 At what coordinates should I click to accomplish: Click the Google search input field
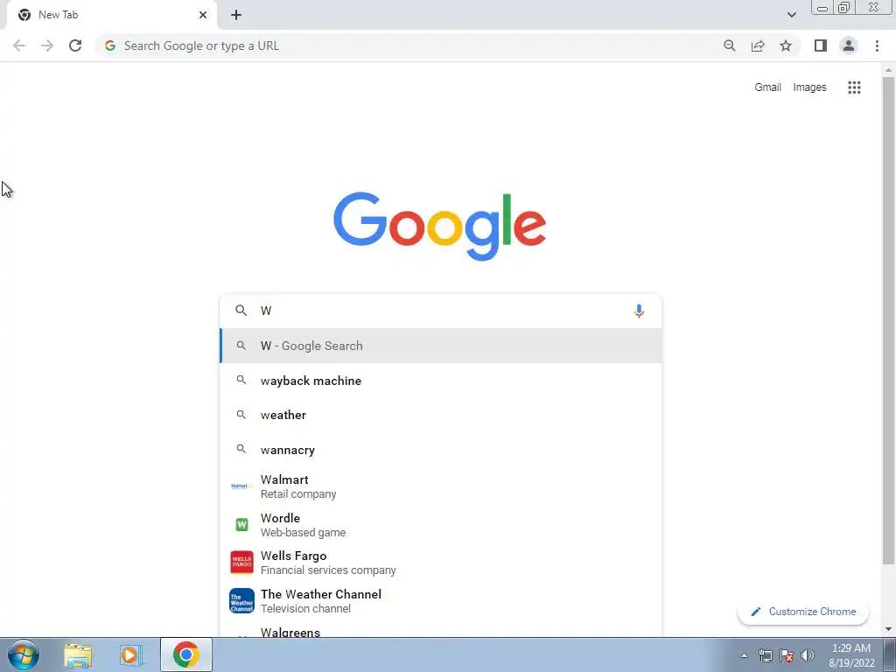click(441, 311)
